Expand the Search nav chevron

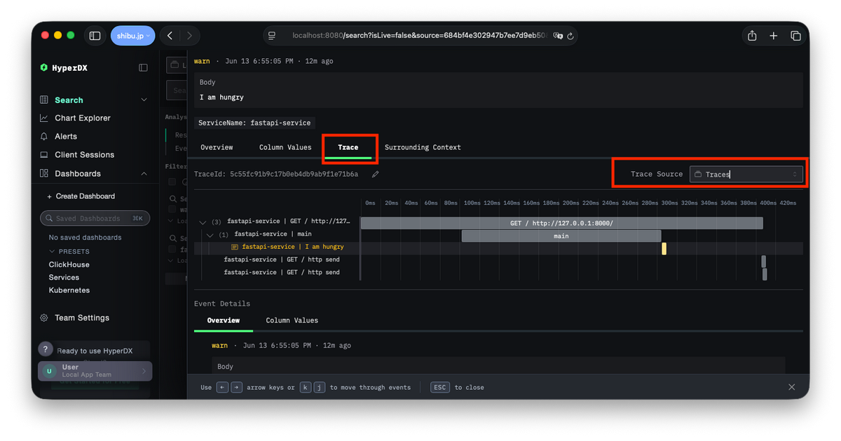click(144, 100)
